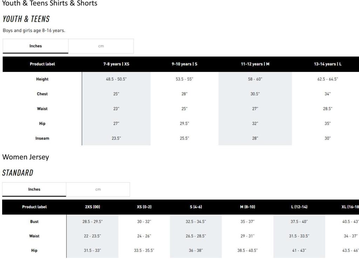Click the S (4-6) column header

pyautogui.click(x=196, y=207)
